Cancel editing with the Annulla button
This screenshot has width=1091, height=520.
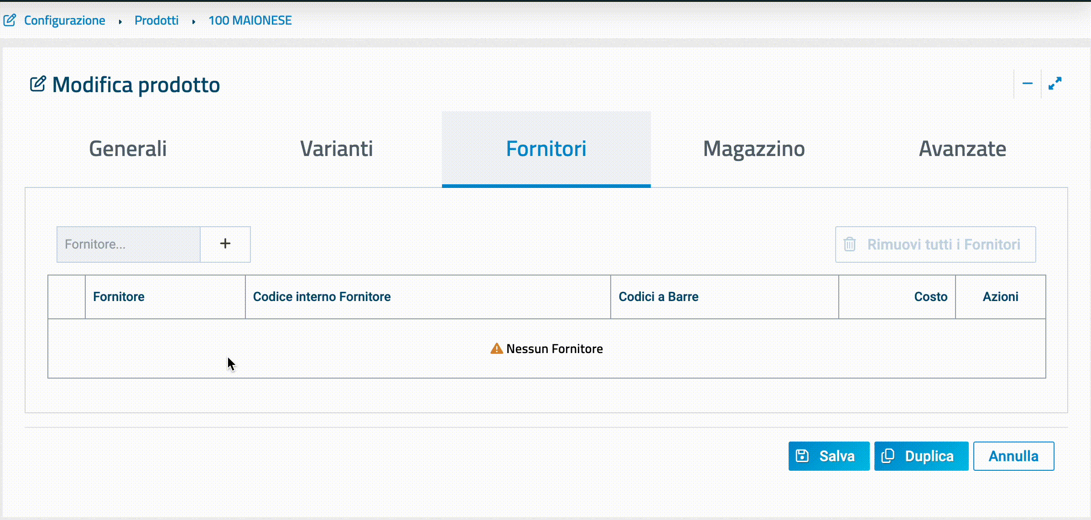1013,456
